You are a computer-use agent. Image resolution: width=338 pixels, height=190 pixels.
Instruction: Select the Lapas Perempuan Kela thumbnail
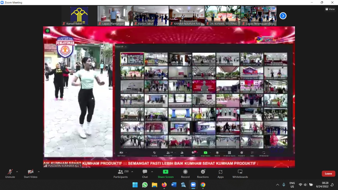click(259, 16)
